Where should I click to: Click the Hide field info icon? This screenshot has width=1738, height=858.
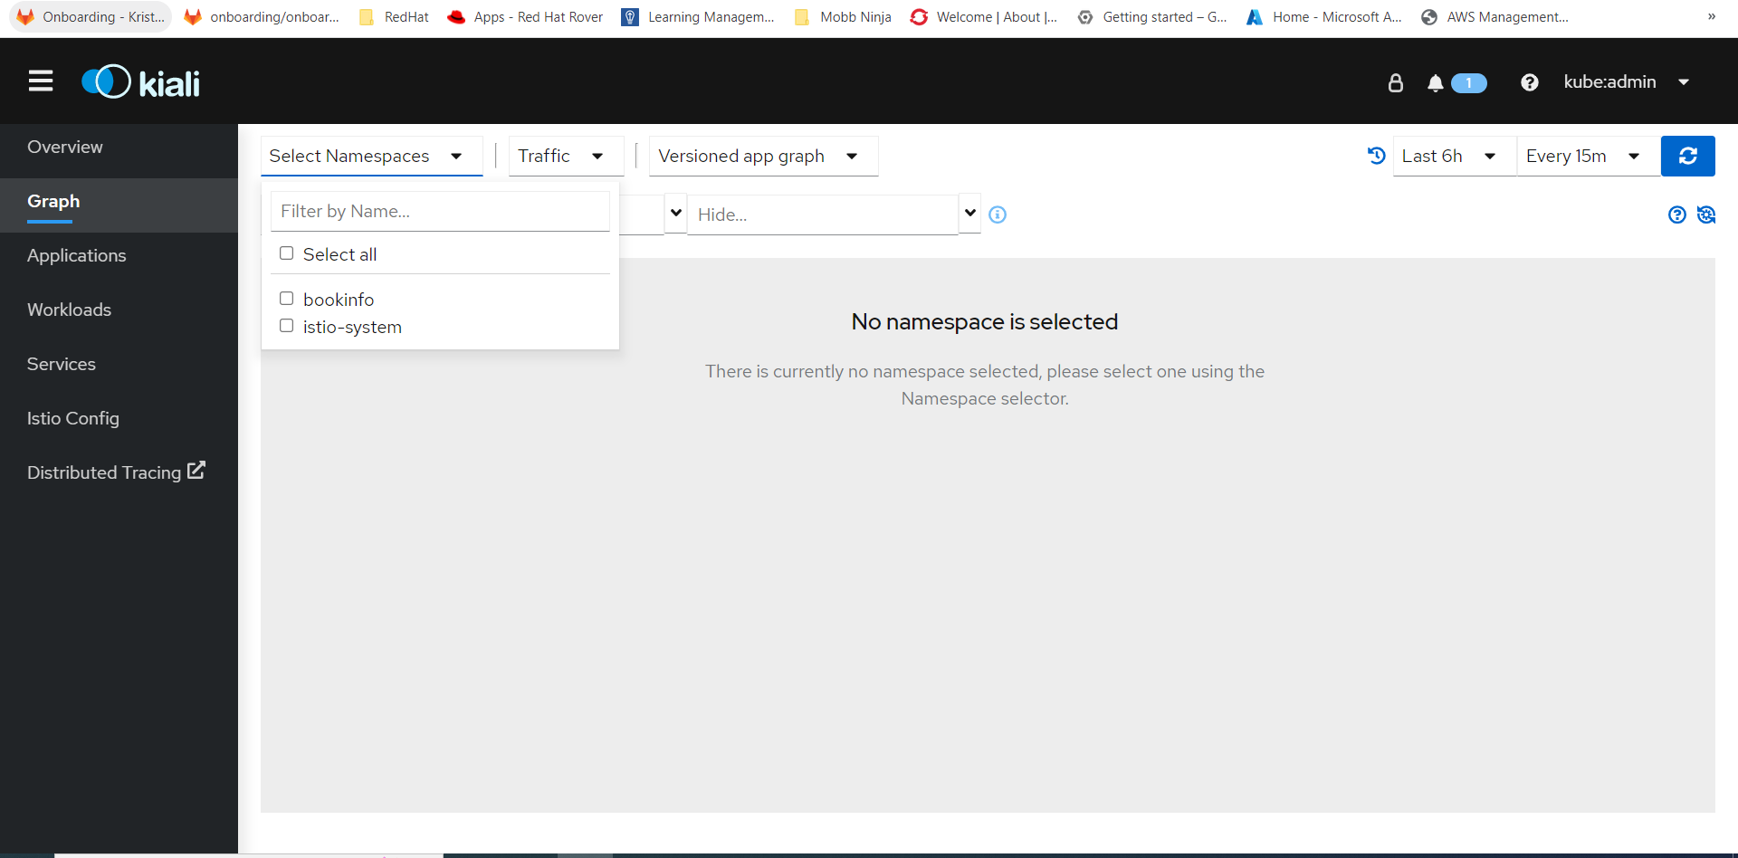click(998, 214)
